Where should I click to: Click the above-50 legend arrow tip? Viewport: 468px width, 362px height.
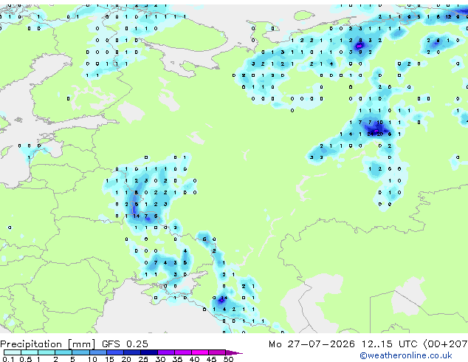(234, 352)
